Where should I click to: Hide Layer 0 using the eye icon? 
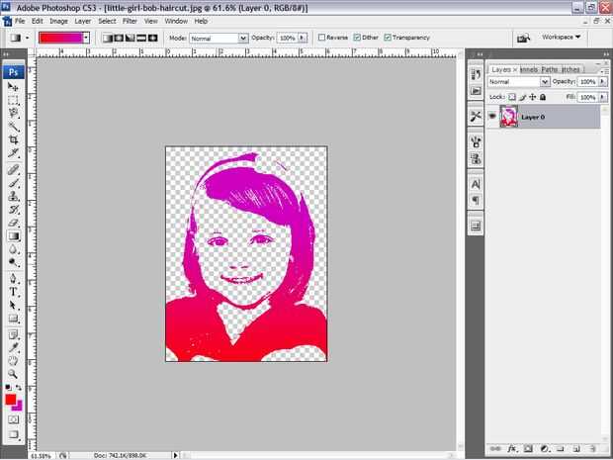(492, 117)
